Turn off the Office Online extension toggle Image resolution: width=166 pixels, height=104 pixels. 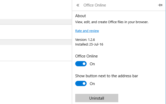point(81,64)
